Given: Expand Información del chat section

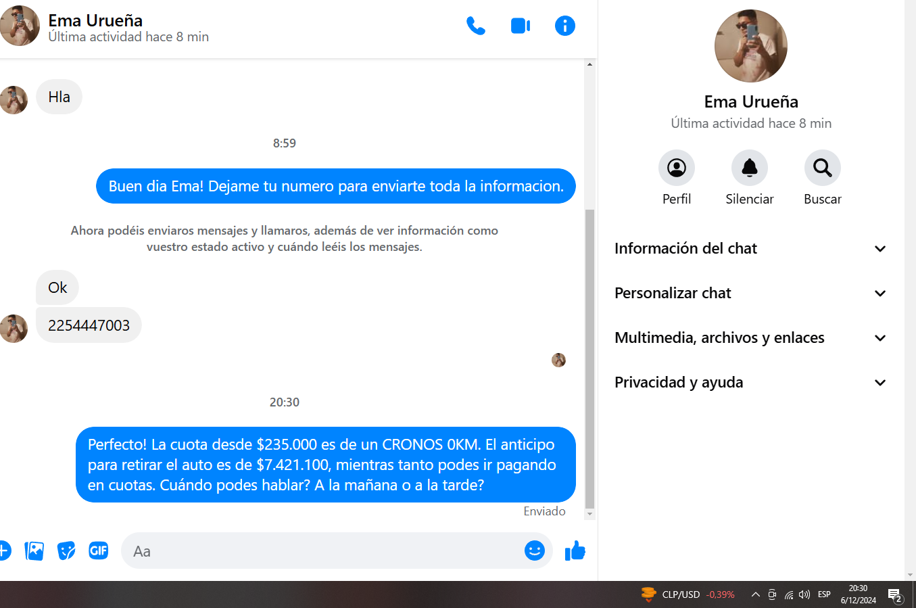Looking at the screenshot, I should (750, 248).
